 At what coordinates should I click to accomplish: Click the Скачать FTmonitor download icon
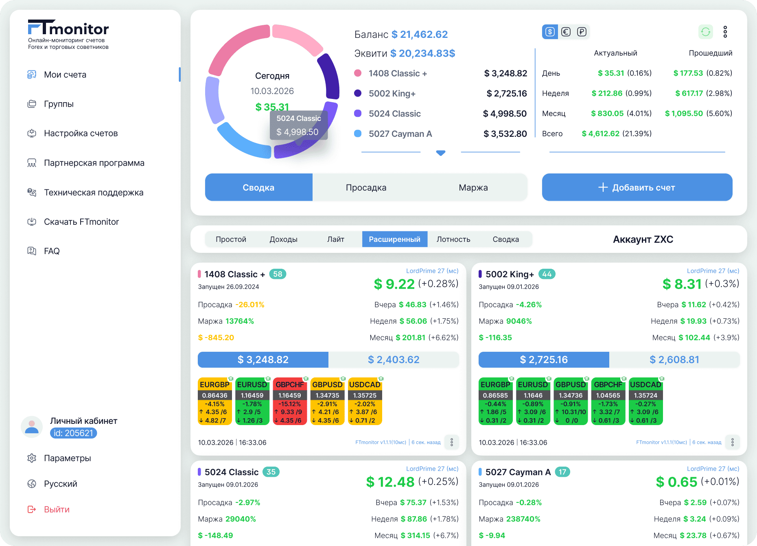pyautogui.click(x=32, y=221)
